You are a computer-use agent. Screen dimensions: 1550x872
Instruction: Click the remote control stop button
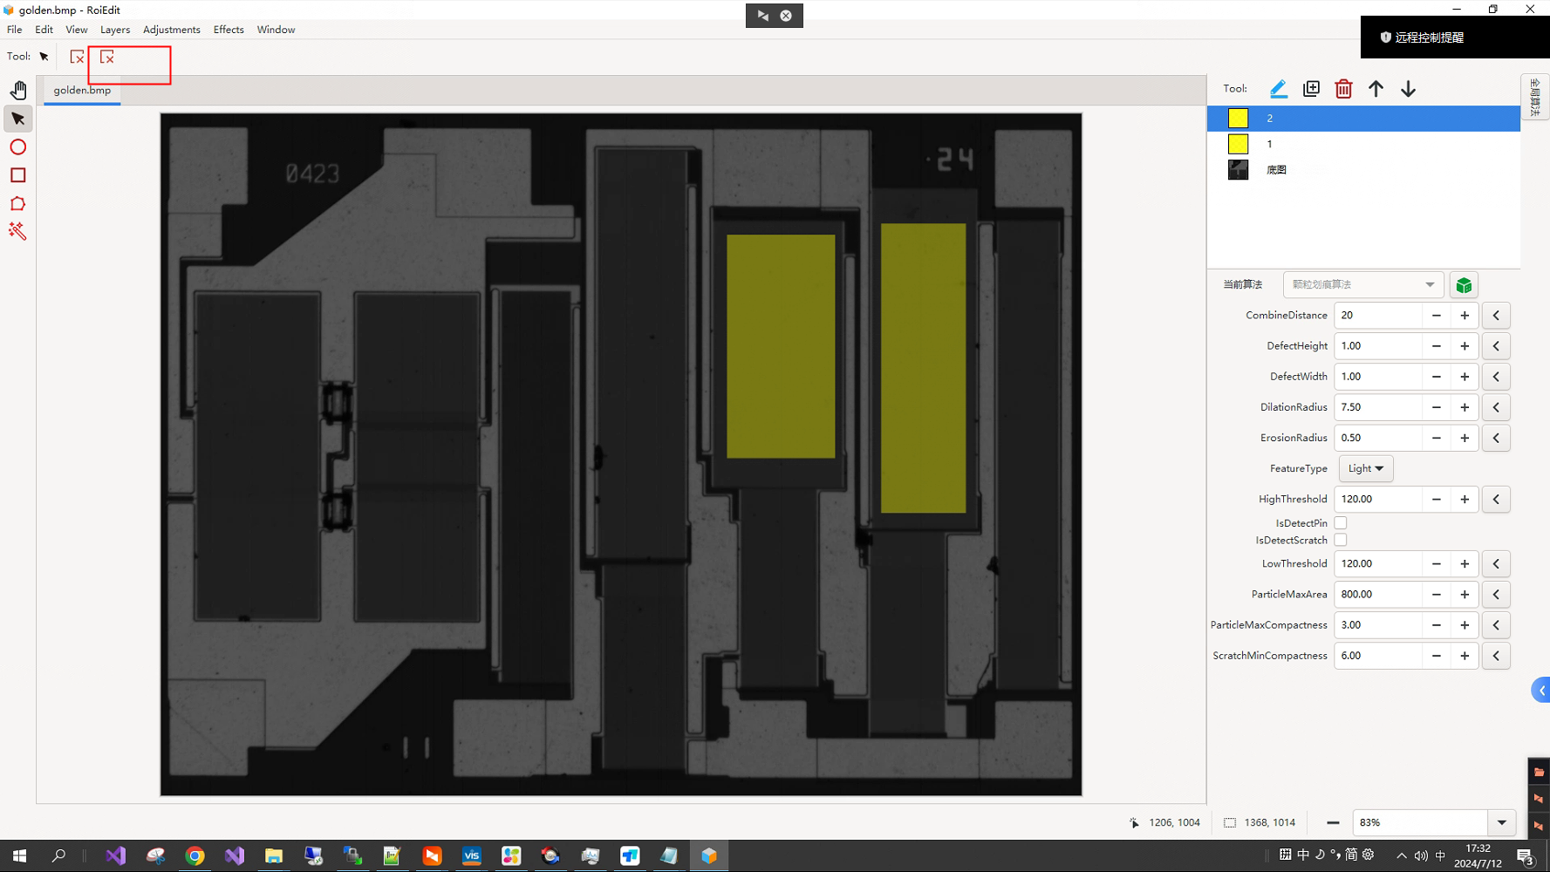coord(786,16)
